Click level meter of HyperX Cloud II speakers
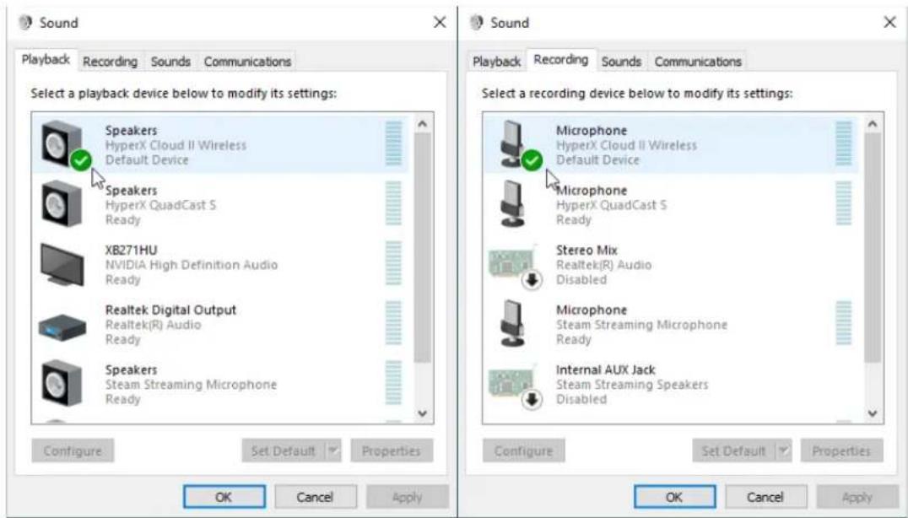Viewport: 908px width, 518px height. [394, 144]
